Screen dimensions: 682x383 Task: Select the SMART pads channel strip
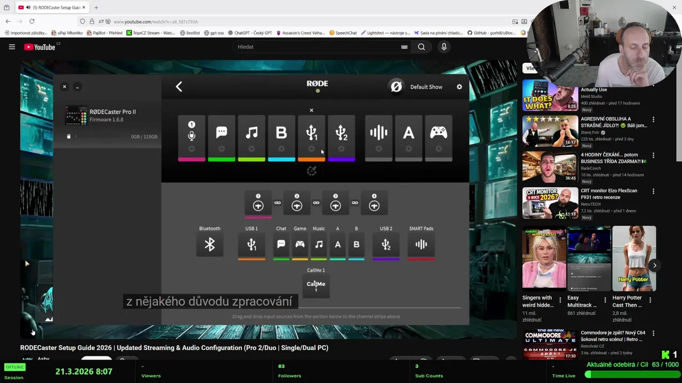tap(379, 137)
